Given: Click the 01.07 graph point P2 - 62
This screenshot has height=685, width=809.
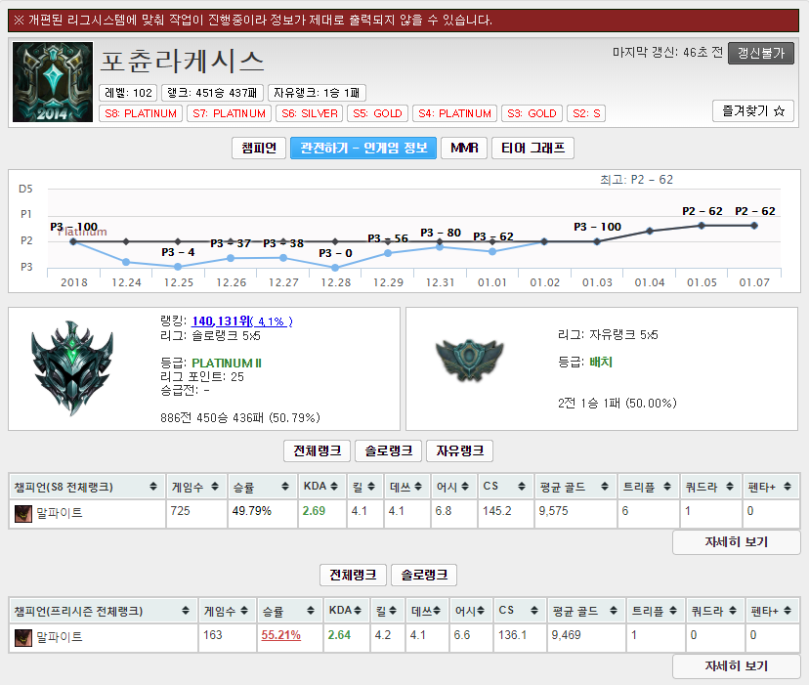Looking at the screenshot, I should tap(754, 226).
